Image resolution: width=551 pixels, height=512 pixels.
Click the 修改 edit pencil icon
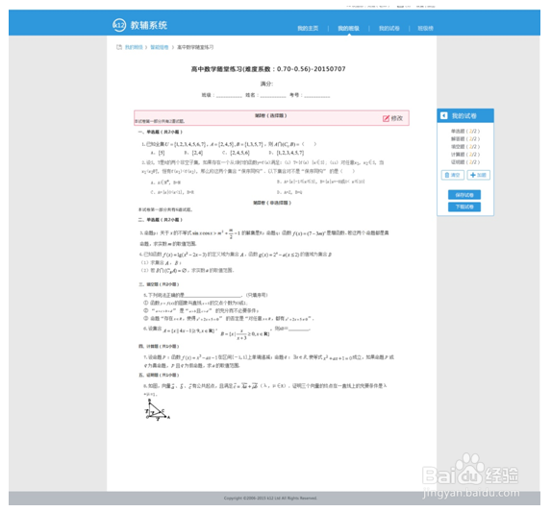(386, 118)
